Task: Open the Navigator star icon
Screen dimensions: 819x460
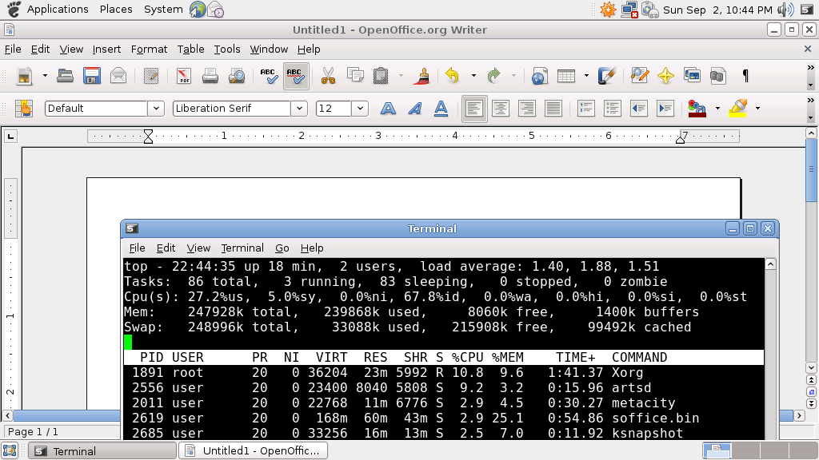Action: point(665,76)
